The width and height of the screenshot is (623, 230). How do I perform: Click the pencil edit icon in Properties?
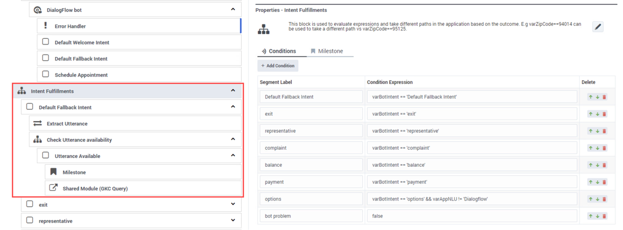click(598, 27)
